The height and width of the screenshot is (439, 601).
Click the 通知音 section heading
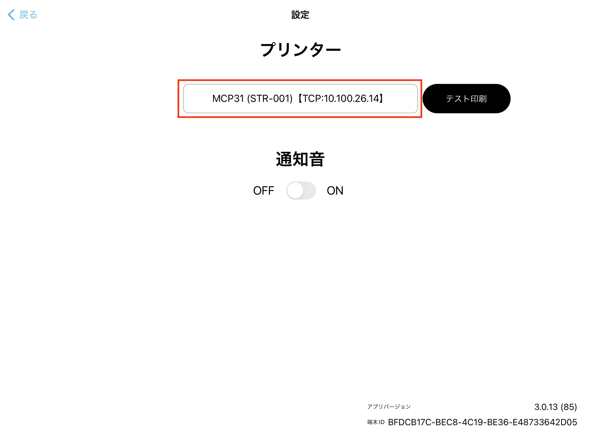(x=300, y=159)
